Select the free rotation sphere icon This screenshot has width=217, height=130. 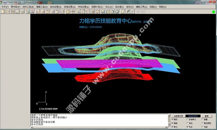(x=68, y=11)
